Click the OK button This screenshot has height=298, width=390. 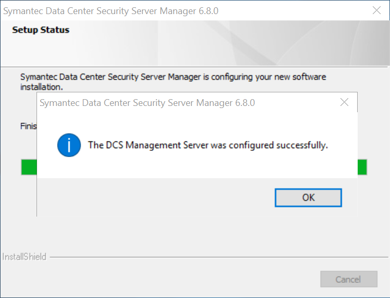coord(308,197)
